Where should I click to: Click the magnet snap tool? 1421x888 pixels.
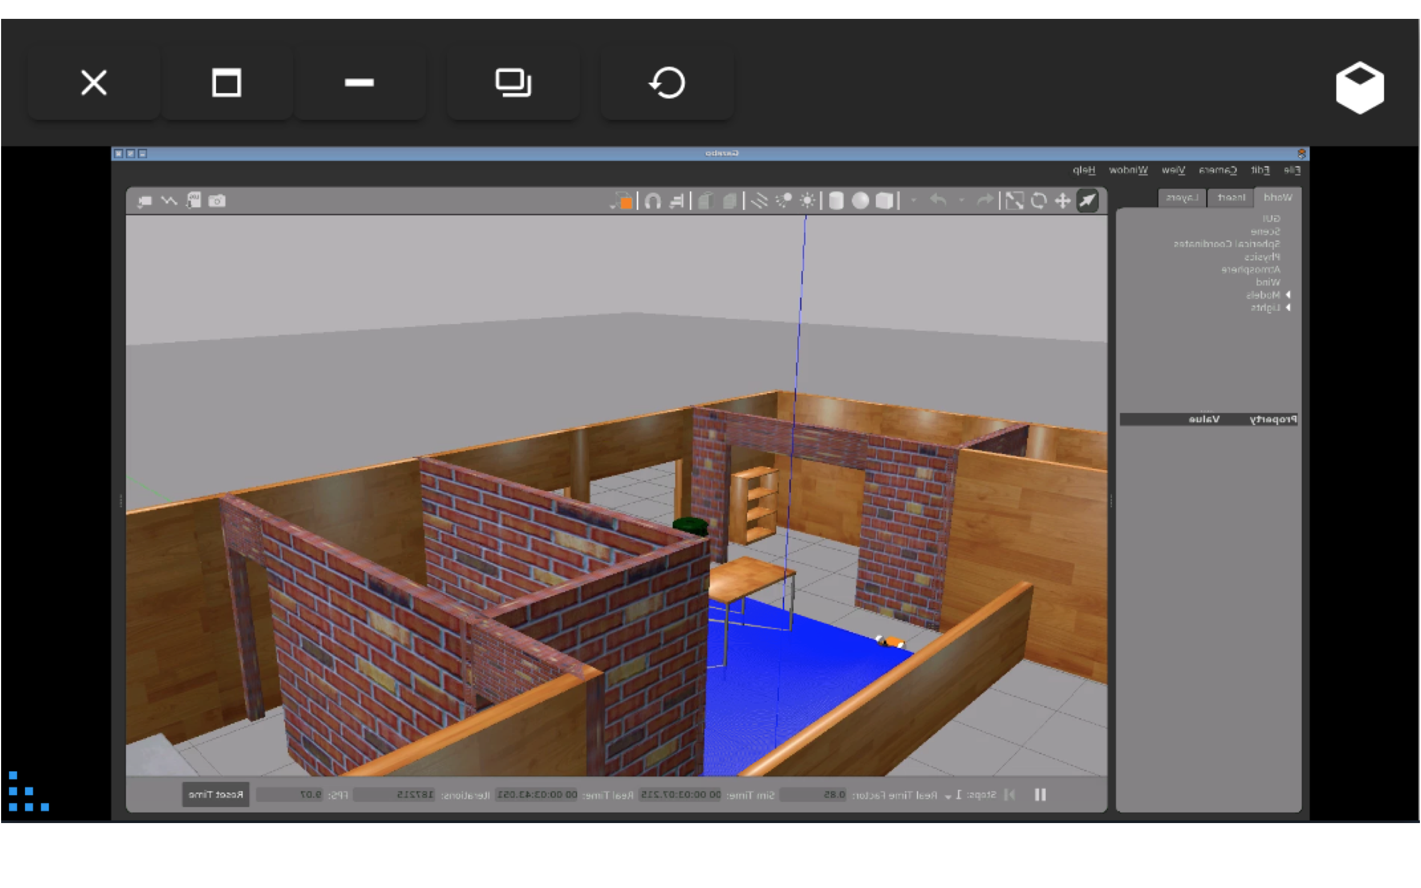tap(652, 201)
